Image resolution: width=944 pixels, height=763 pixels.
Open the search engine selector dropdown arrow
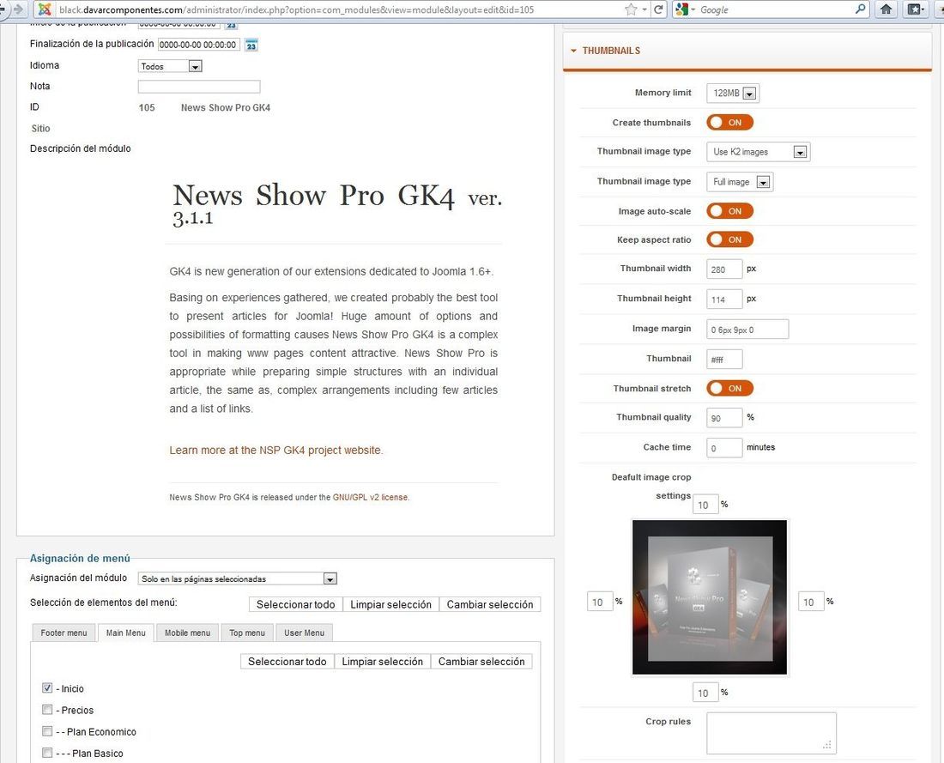[x=693, y=9]
